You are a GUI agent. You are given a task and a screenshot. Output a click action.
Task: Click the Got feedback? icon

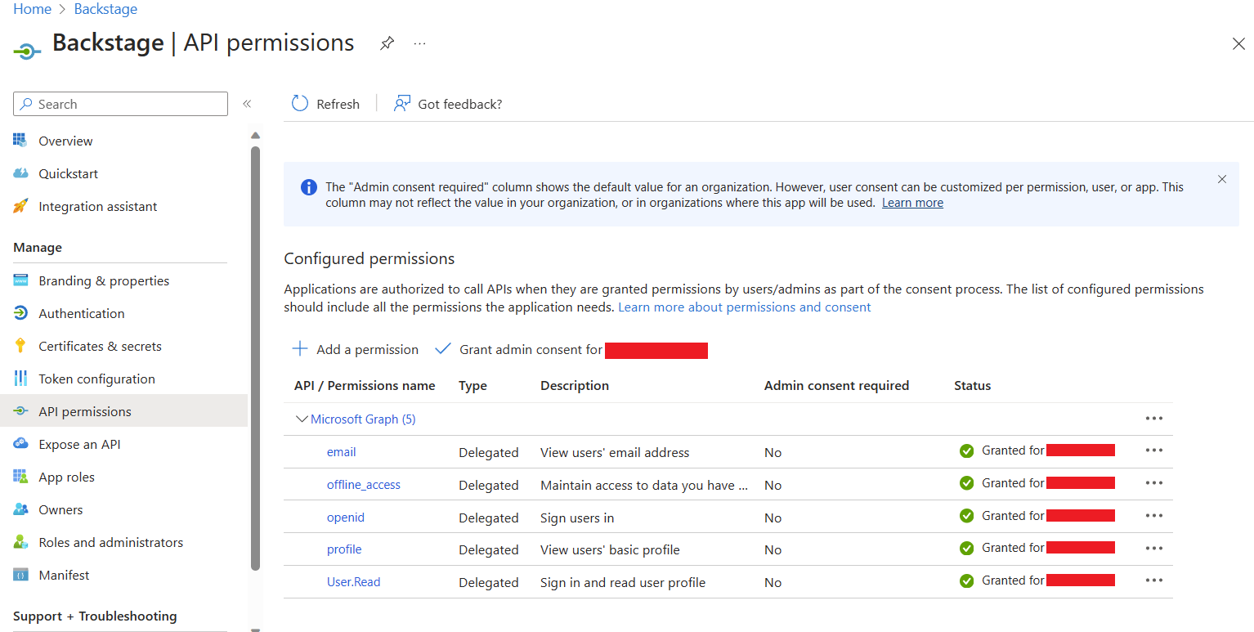[x=401, y=104]
